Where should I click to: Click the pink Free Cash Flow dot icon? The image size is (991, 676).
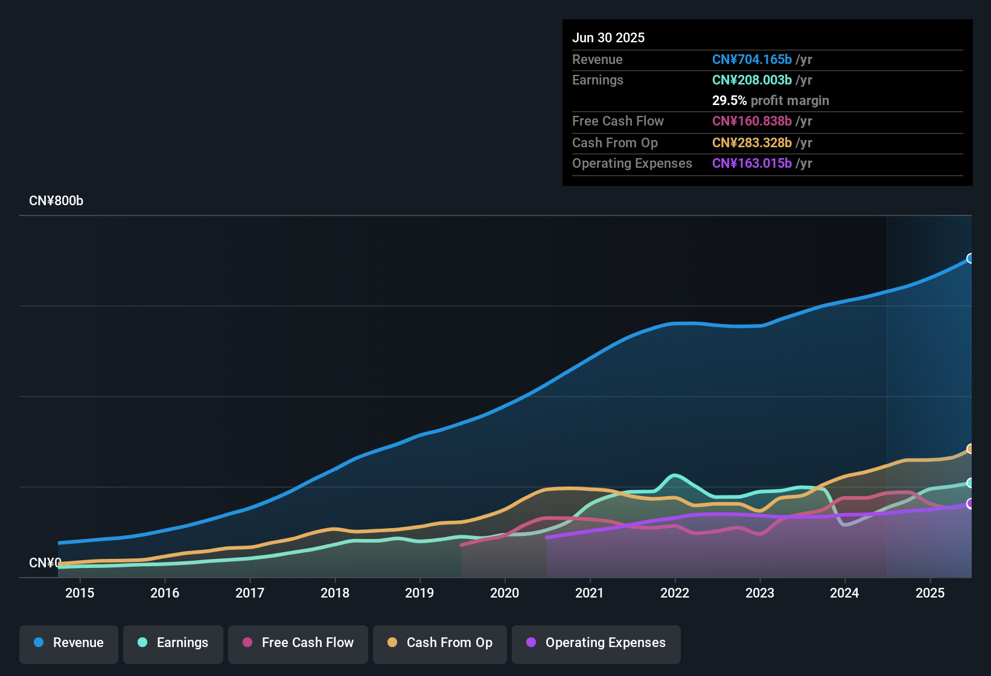pos(247,643)
